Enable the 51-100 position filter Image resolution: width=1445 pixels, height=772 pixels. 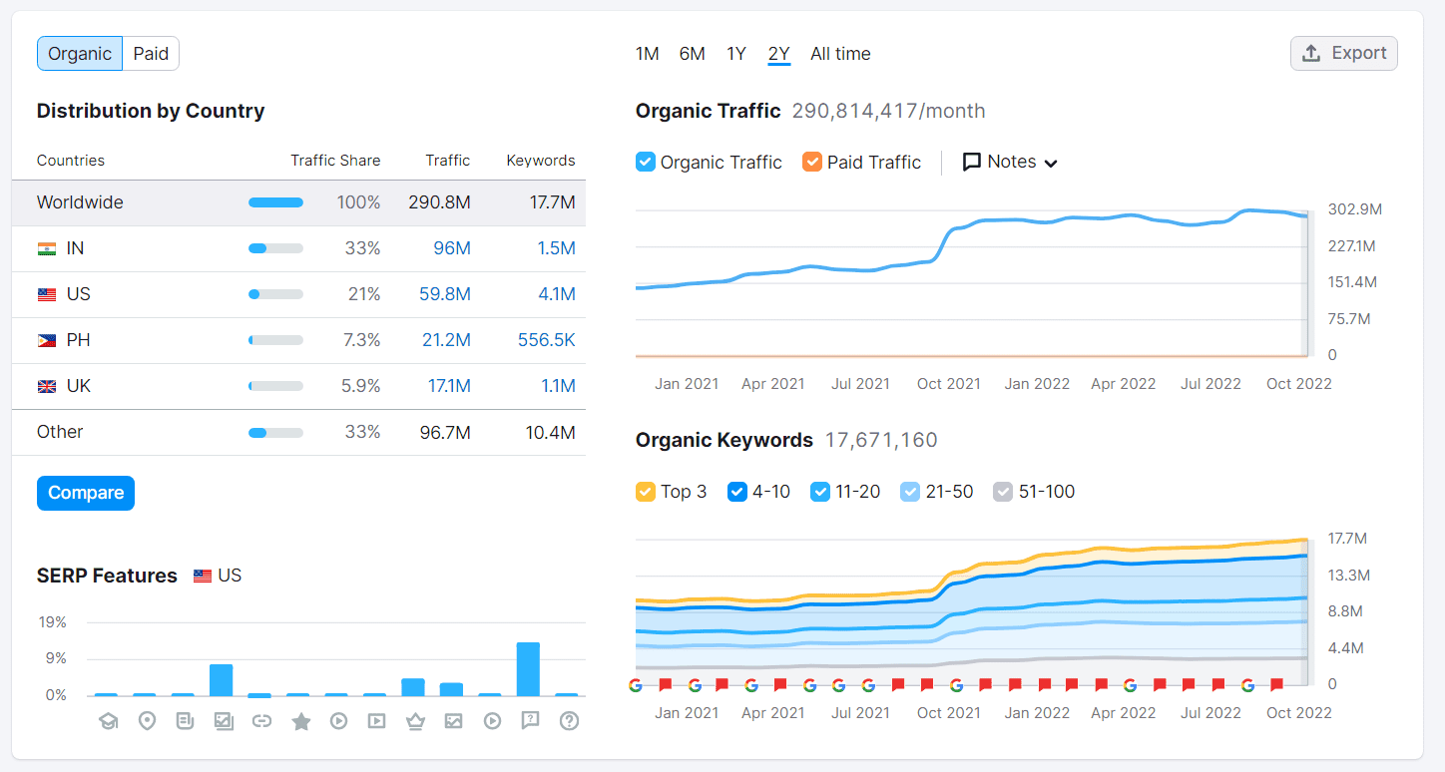coord(1002,491)
